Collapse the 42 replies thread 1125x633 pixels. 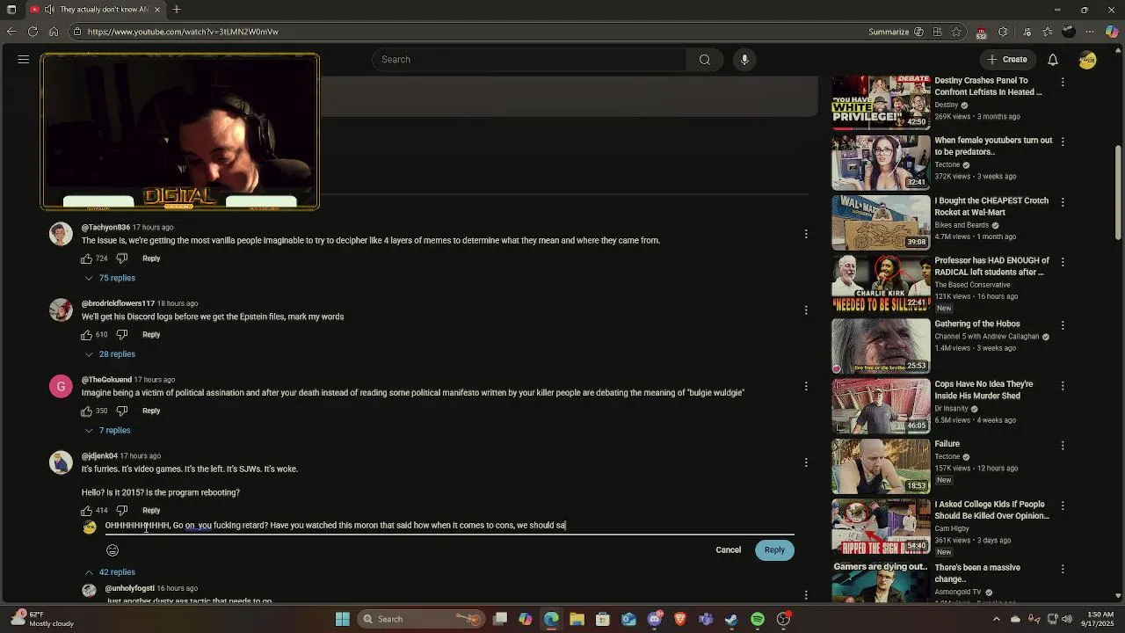point(110,572)
